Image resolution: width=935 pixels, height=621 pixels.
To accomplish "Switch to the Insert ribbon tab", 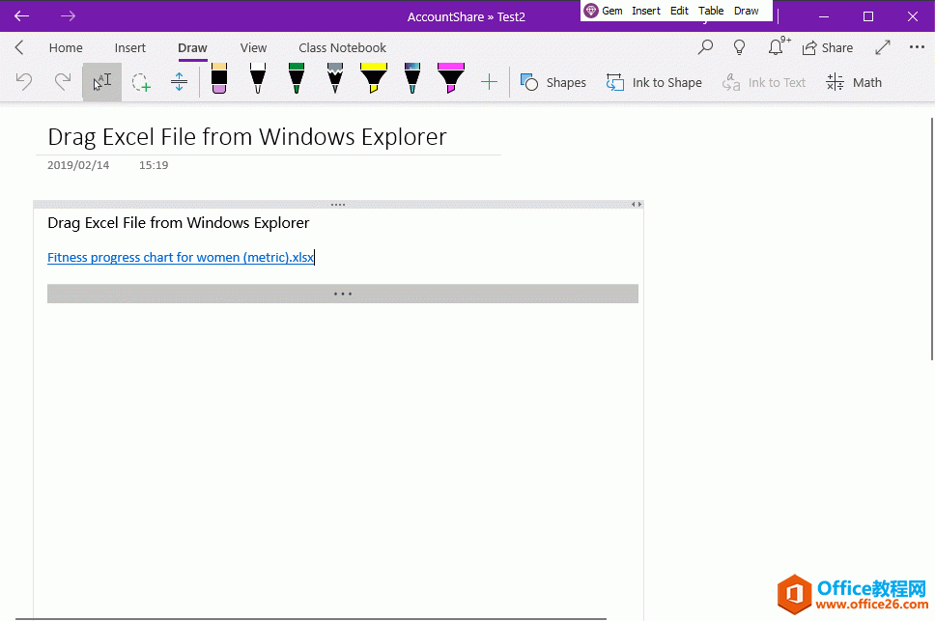I will tap(130, 47).
